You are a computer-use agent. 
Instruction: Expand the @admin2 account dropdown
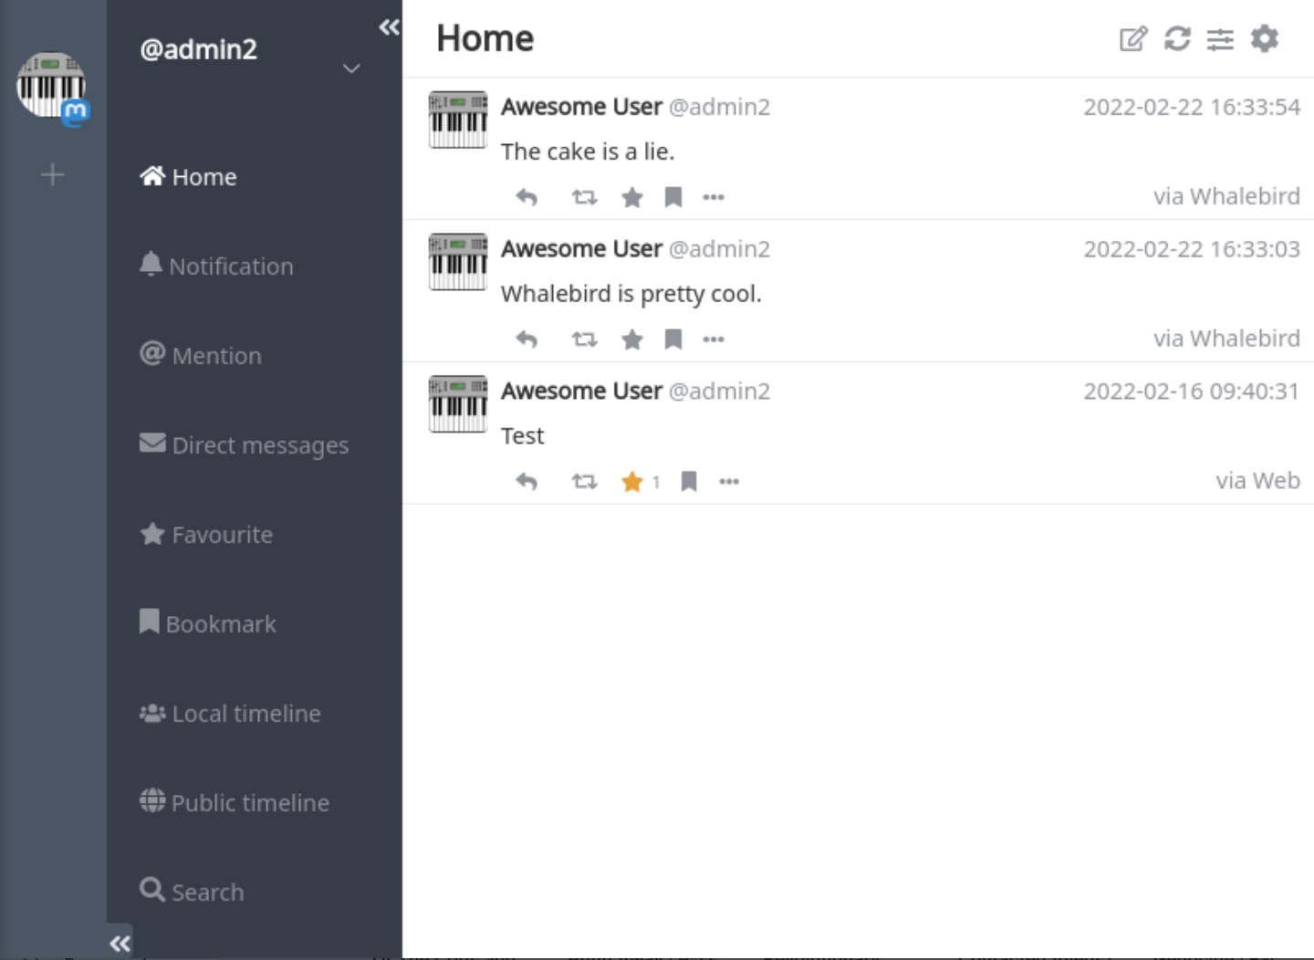(x=351, y=68)
